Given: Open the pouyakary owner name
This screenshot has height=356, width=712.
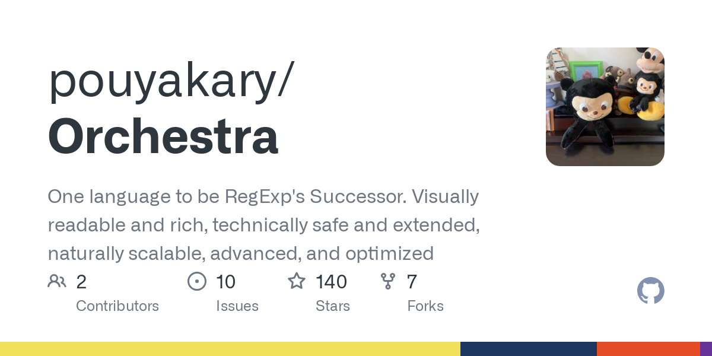Looking at the screenshot, I should 171,80.
